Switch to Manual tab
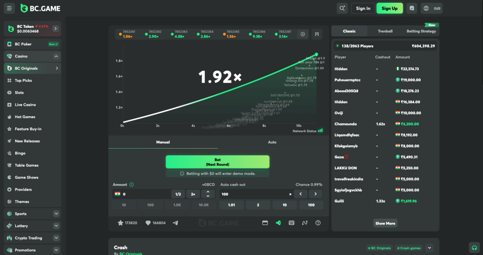 click(163, 142)
